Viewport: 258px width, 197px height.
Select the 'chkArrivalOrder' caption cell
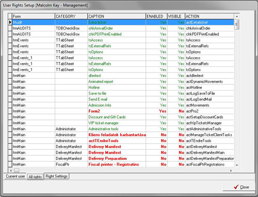(117, 28)
